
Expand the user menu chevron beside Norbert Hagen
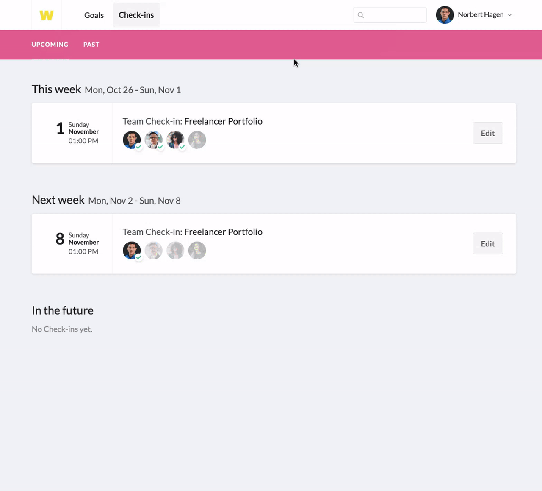tap(510, 15)
